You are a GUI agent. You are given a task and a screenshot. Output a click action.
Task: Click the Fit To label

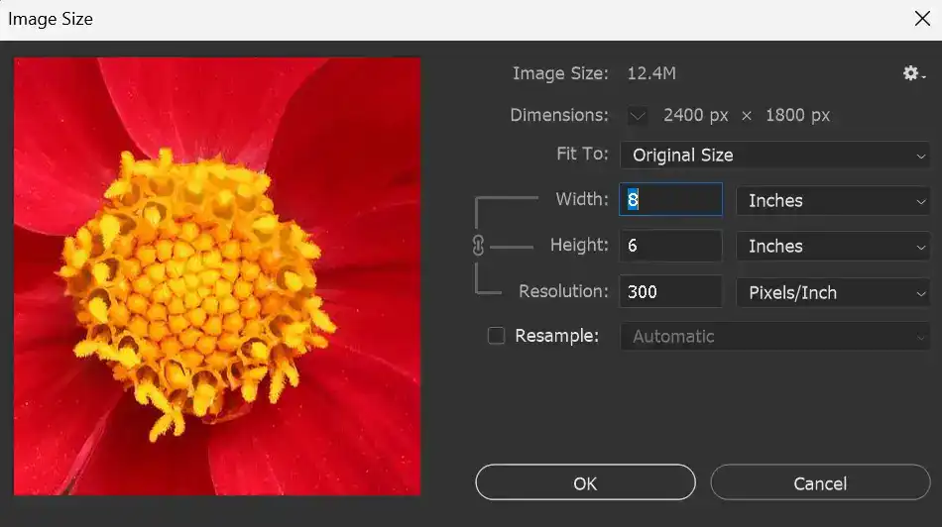click(581, 154)
